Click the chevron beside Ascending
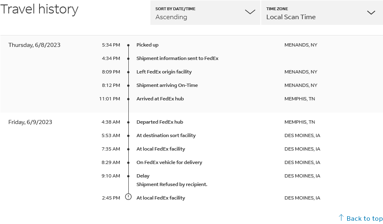Image resolution: width=383 pixels, height=224 pixels. pyautogui.click(x=250, y=12)
